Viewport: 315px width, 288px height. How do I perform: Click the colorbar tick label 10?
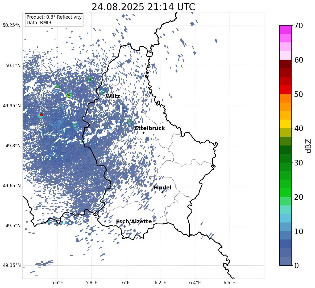click(299, 232)
